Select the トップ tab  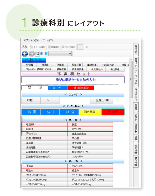[x=26, y=60]
